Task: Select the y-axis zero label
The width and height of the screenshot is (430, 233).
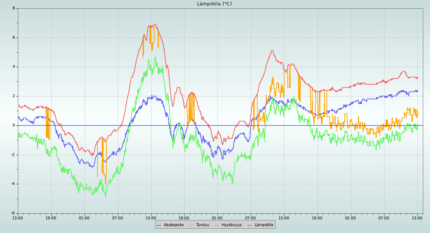Action: (x=14, y=125)
